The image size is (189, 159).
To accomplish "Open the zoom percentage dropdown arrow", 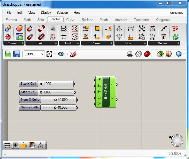I will click(x=42, y=54).
